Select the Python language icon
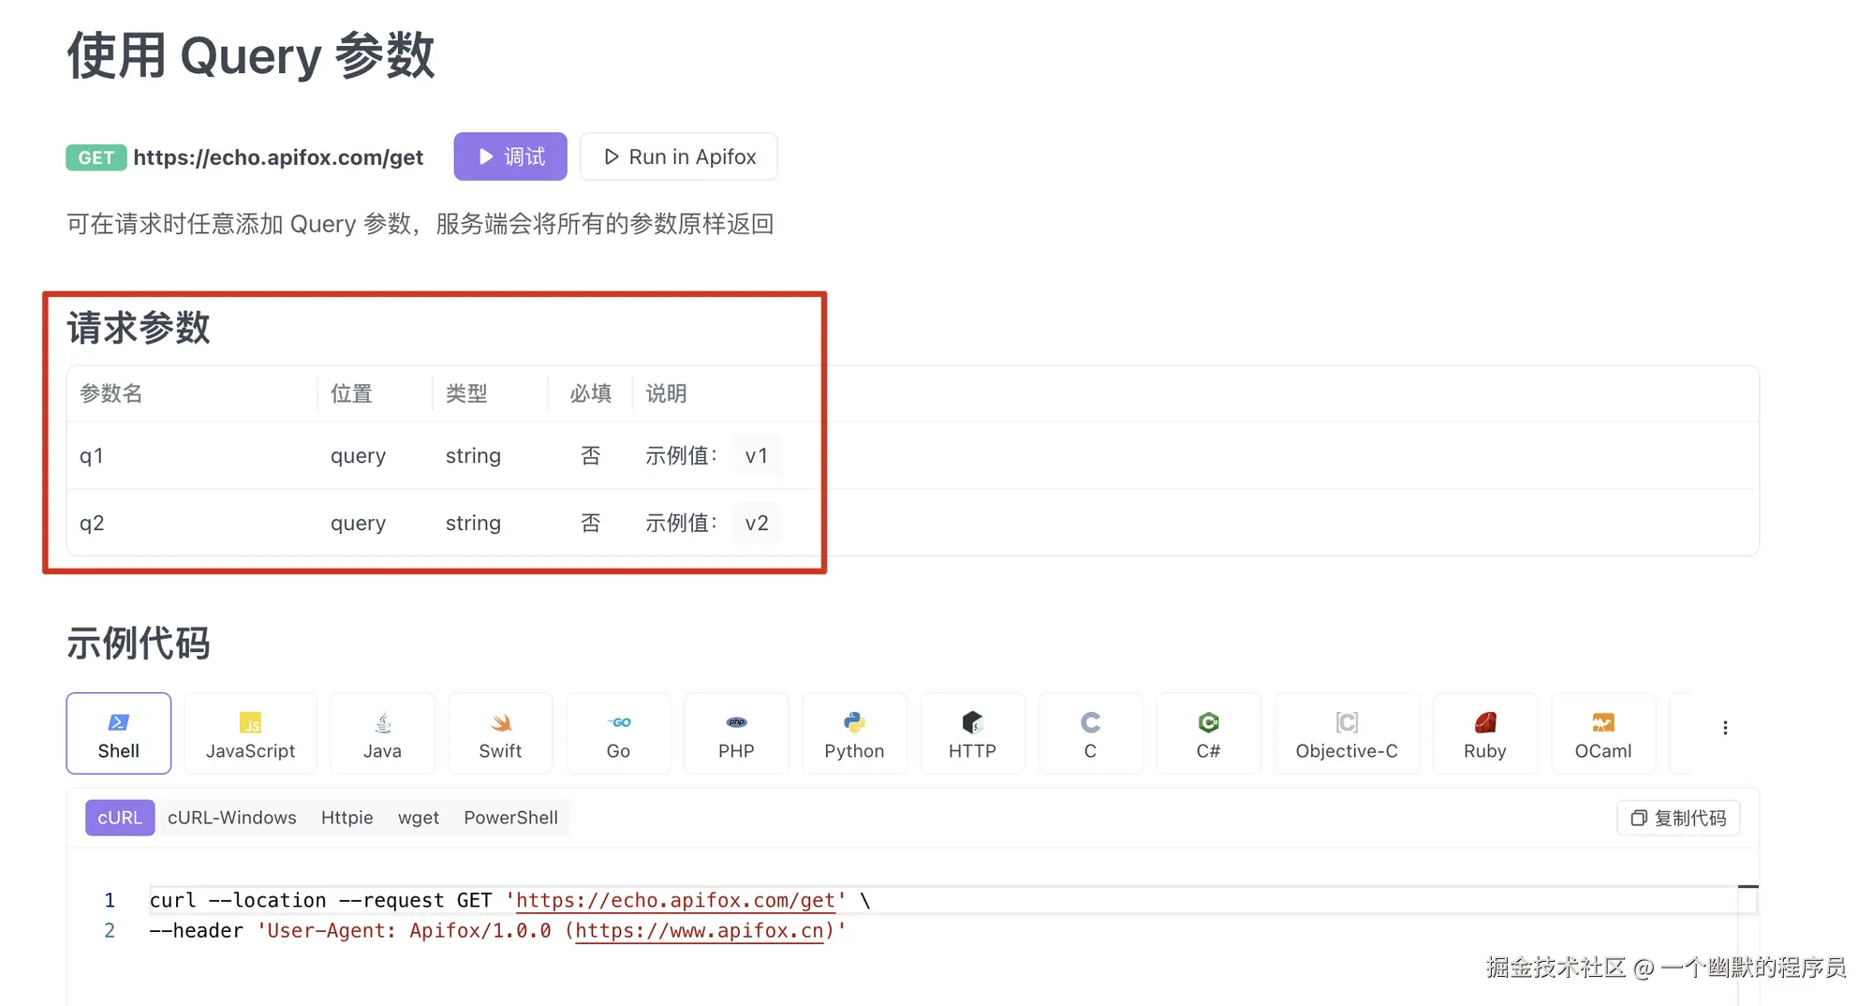Viewport: 1873px width, 1006px height. 854,733
